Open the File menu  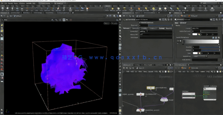pos(2,3)
